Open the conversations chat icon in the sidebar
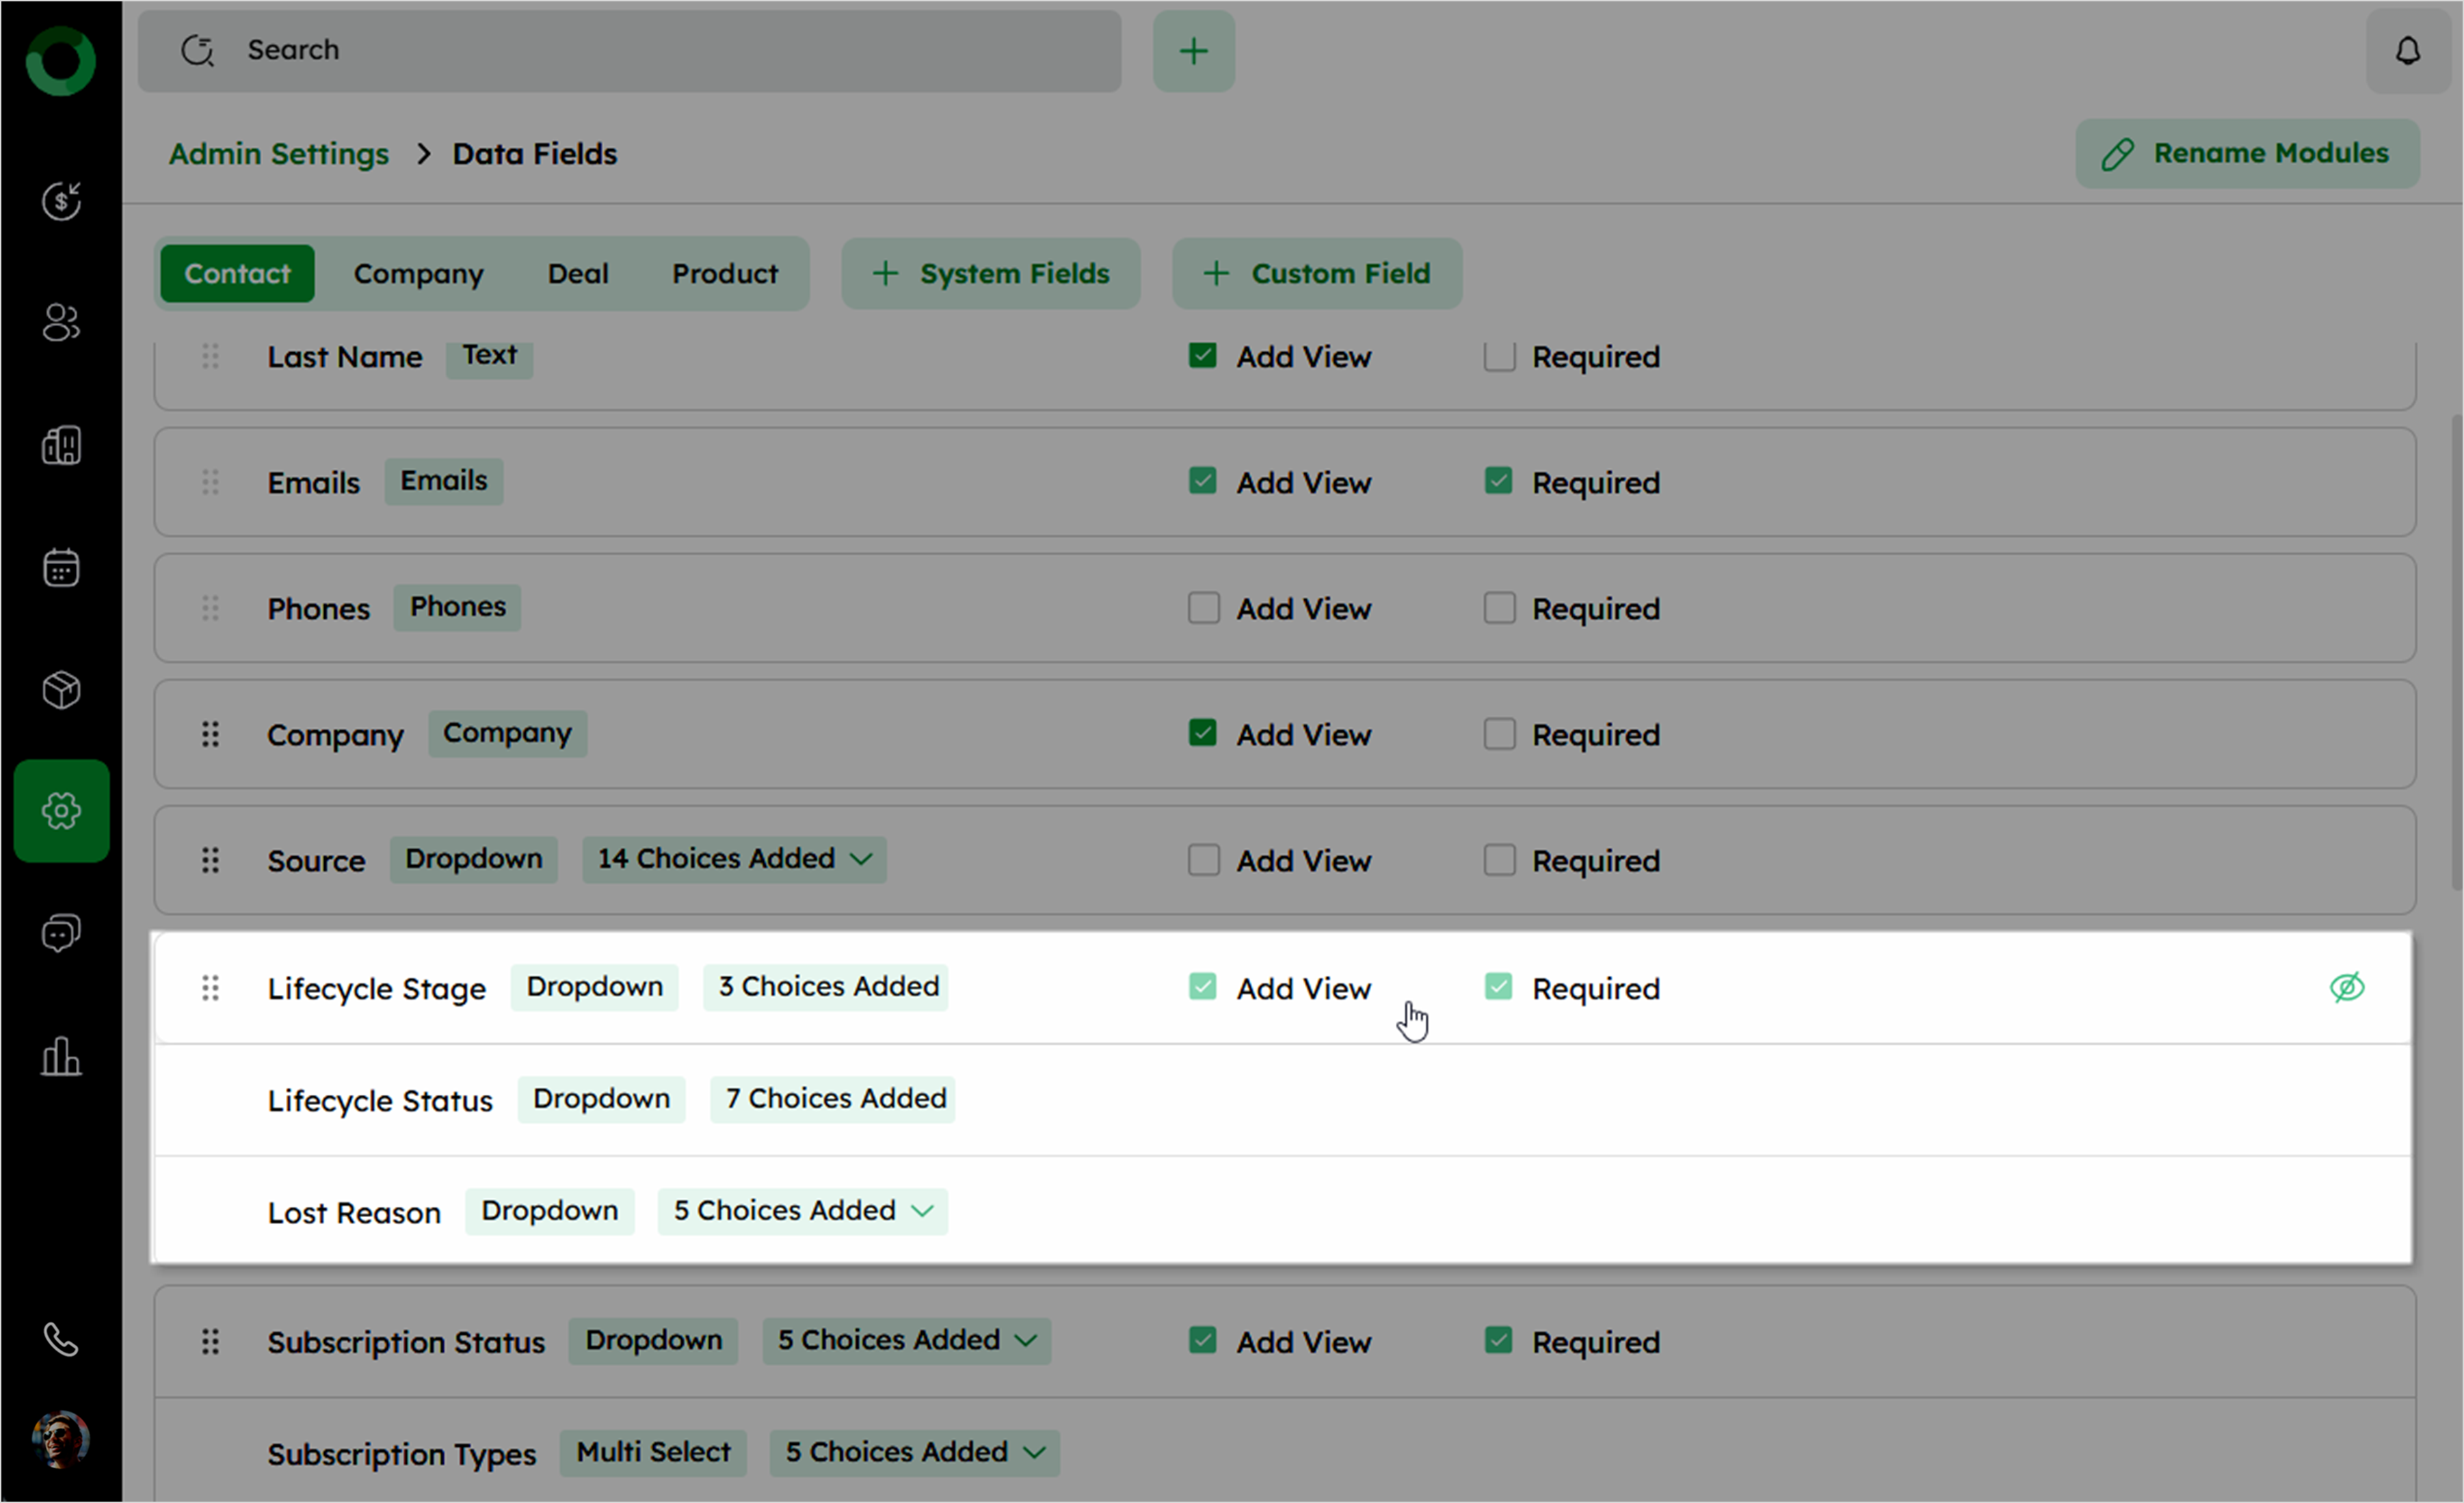This screenshot has width=2464, height=1503. pyautogui.click(x=61, y=934)
